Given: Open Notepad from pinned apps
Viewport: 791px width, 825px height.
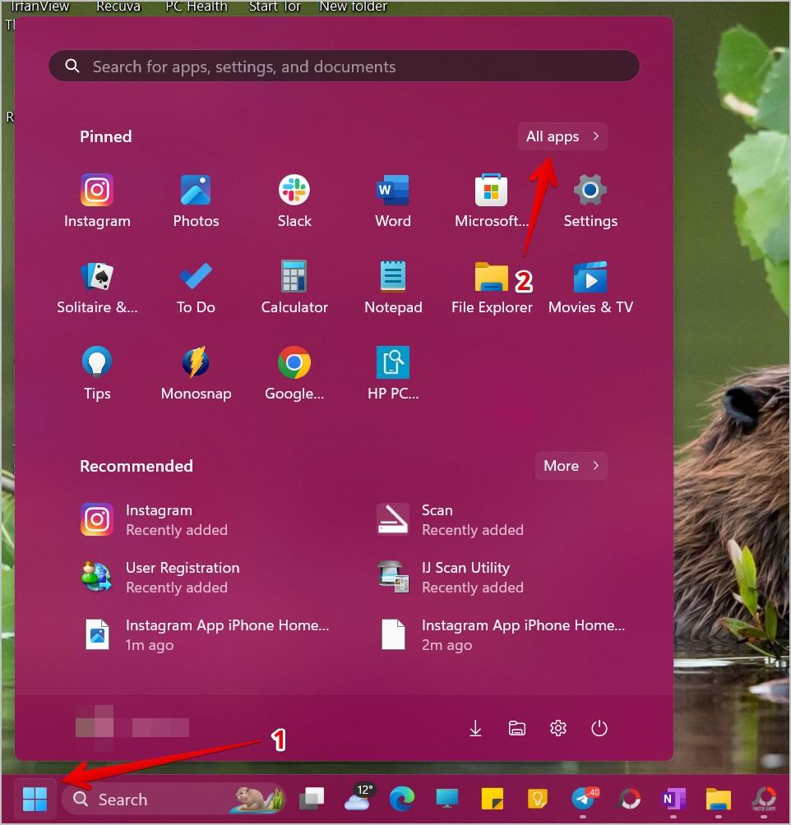Looking at the screenshot, I should pos(393,287).
